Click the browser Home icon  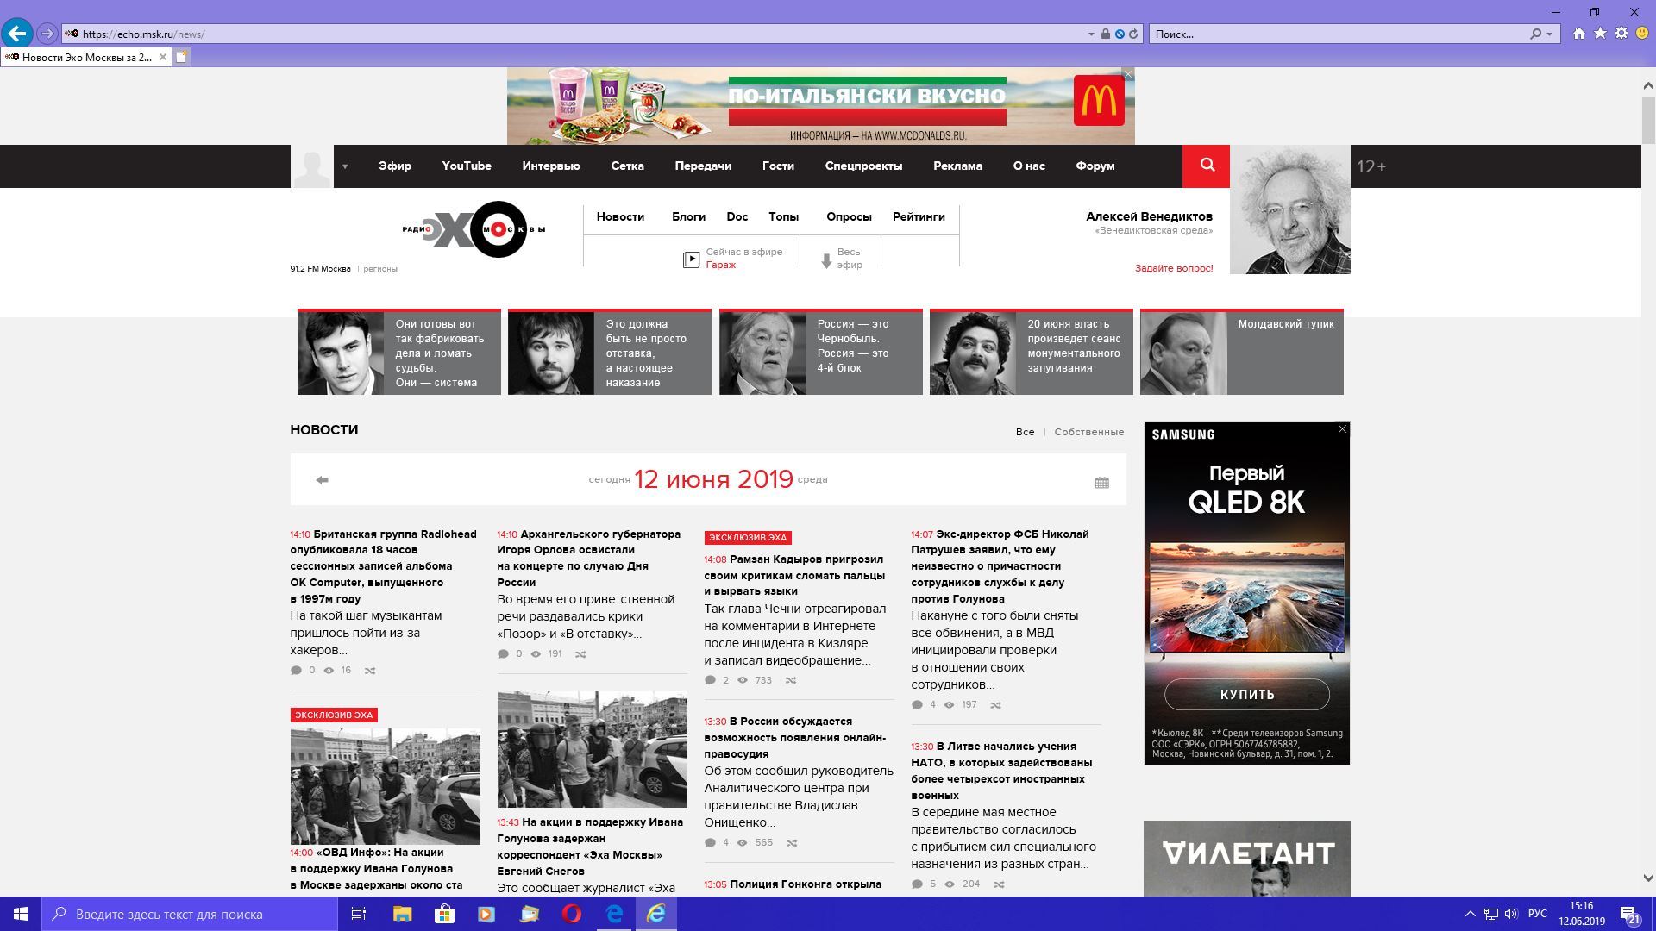[x=1578, y=34]
